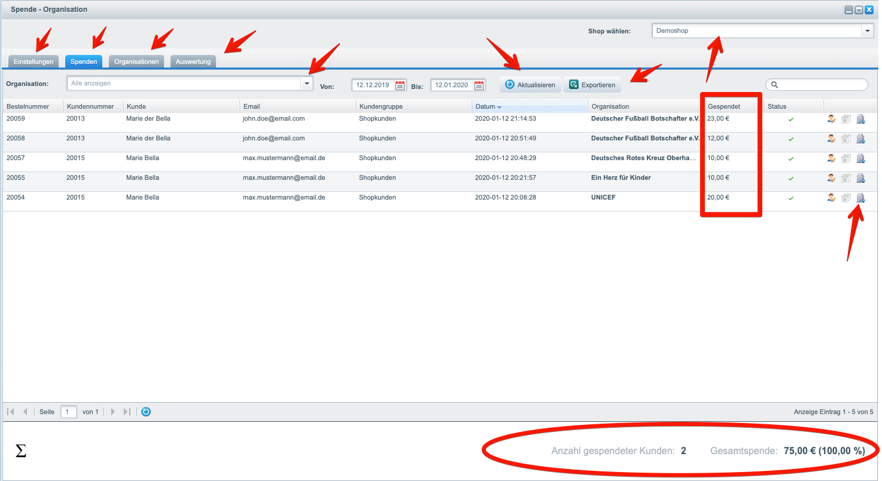Reload the grid using pager refresh icon

(146, 412)
